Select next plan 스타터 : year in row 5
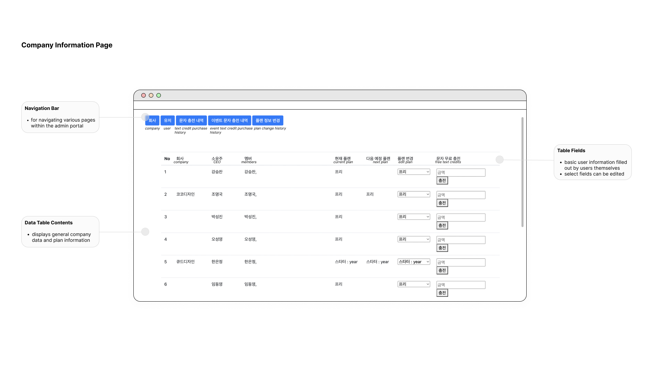Viewport: 660px width, 371px height. pos(377,262)
